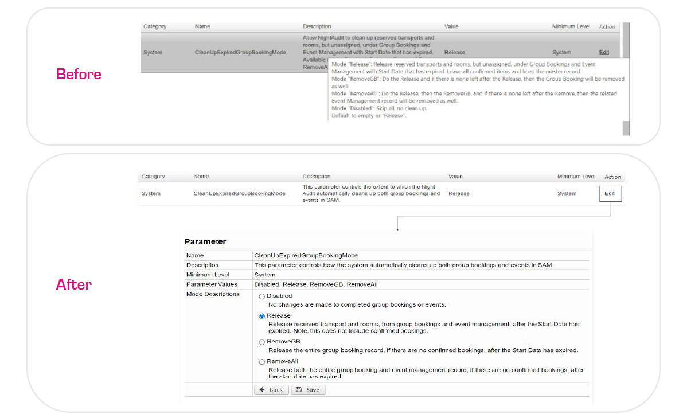Click the System category cell in Before row
679x418 pixels.
tap(153, 52)
